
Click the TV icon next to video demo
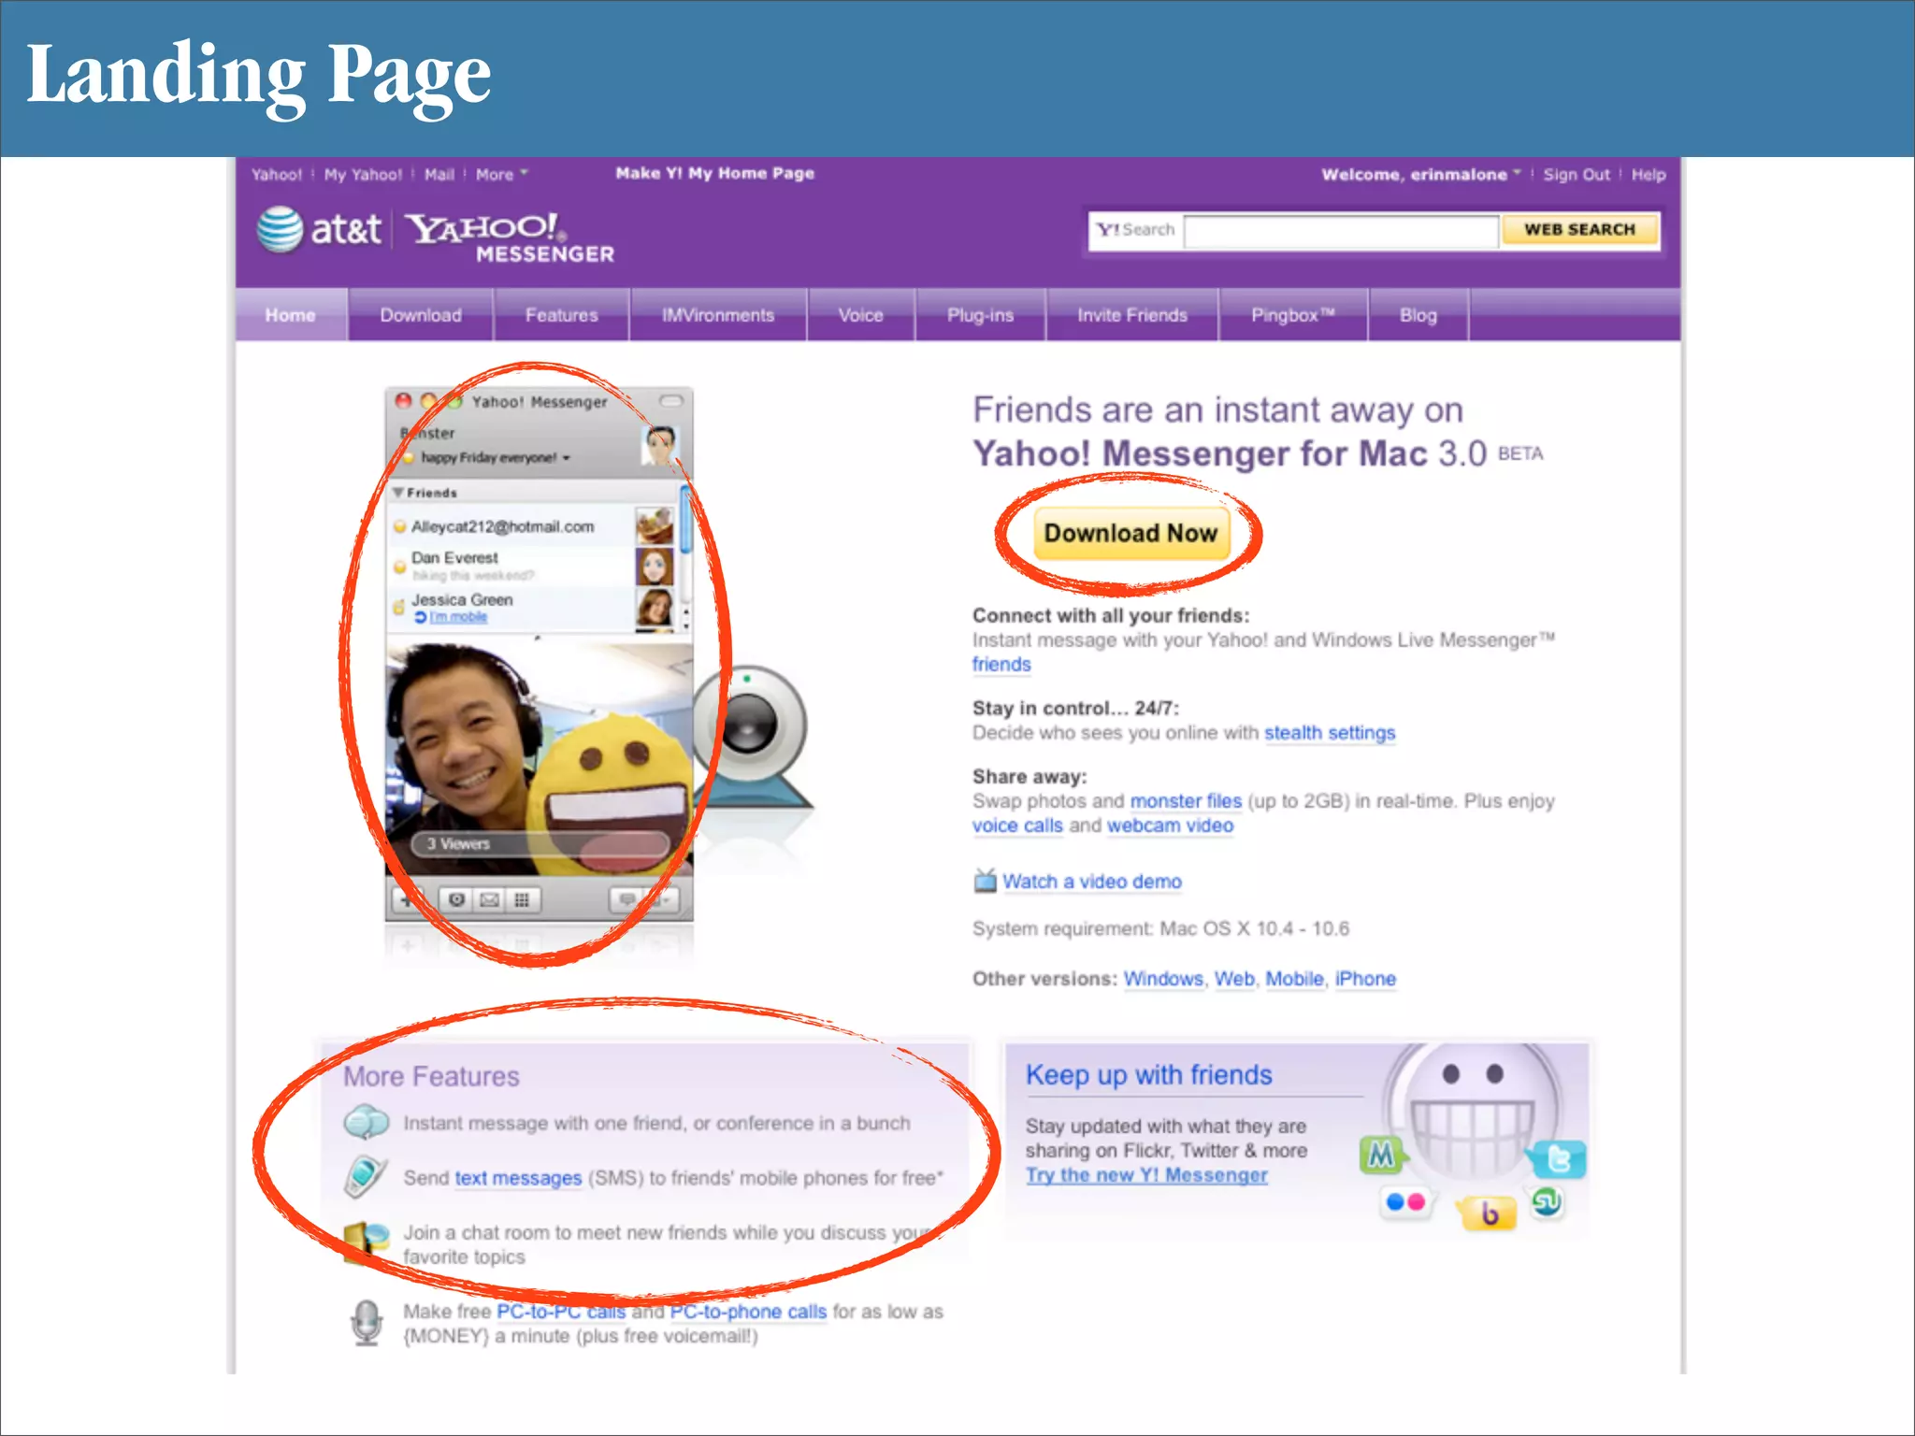(x=985, y=881)
